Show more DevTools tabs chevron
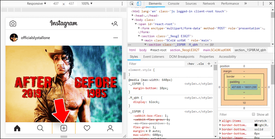The image size is (275, 139). click(x=245, y=3)
